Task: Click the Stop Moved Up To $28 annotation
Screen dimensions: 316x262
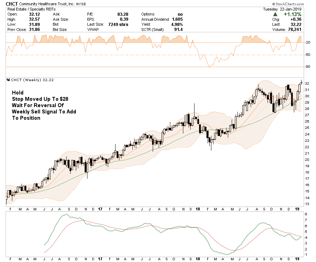Action: (x=40, y=99)
